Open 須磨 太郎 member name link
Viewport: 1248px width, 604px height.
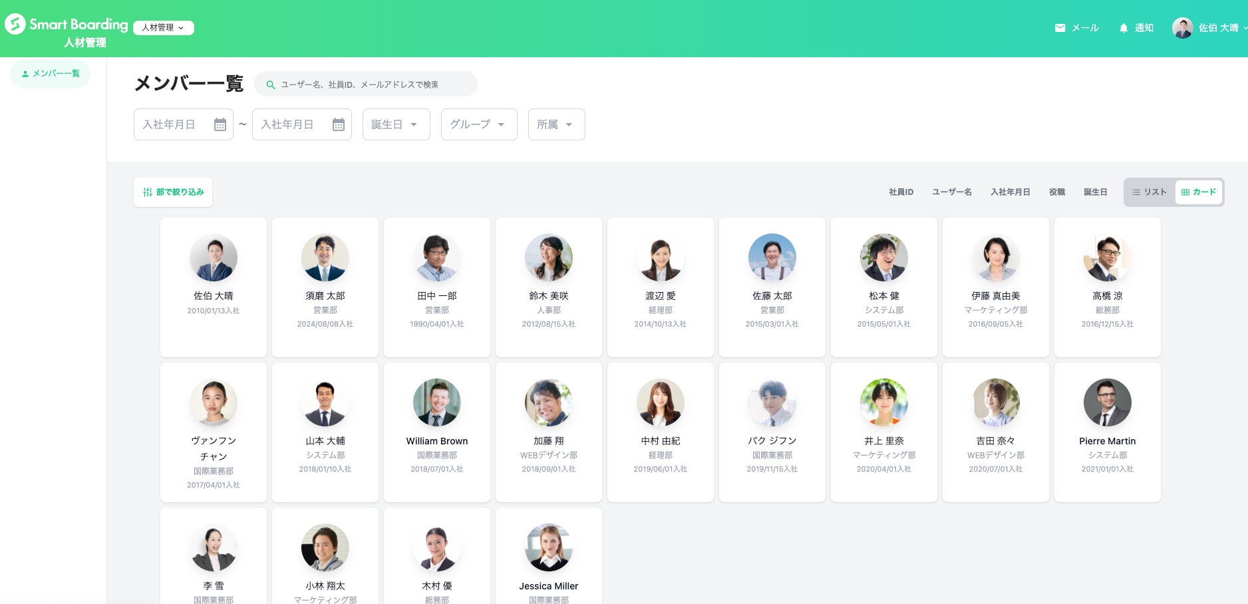[325, 296]
